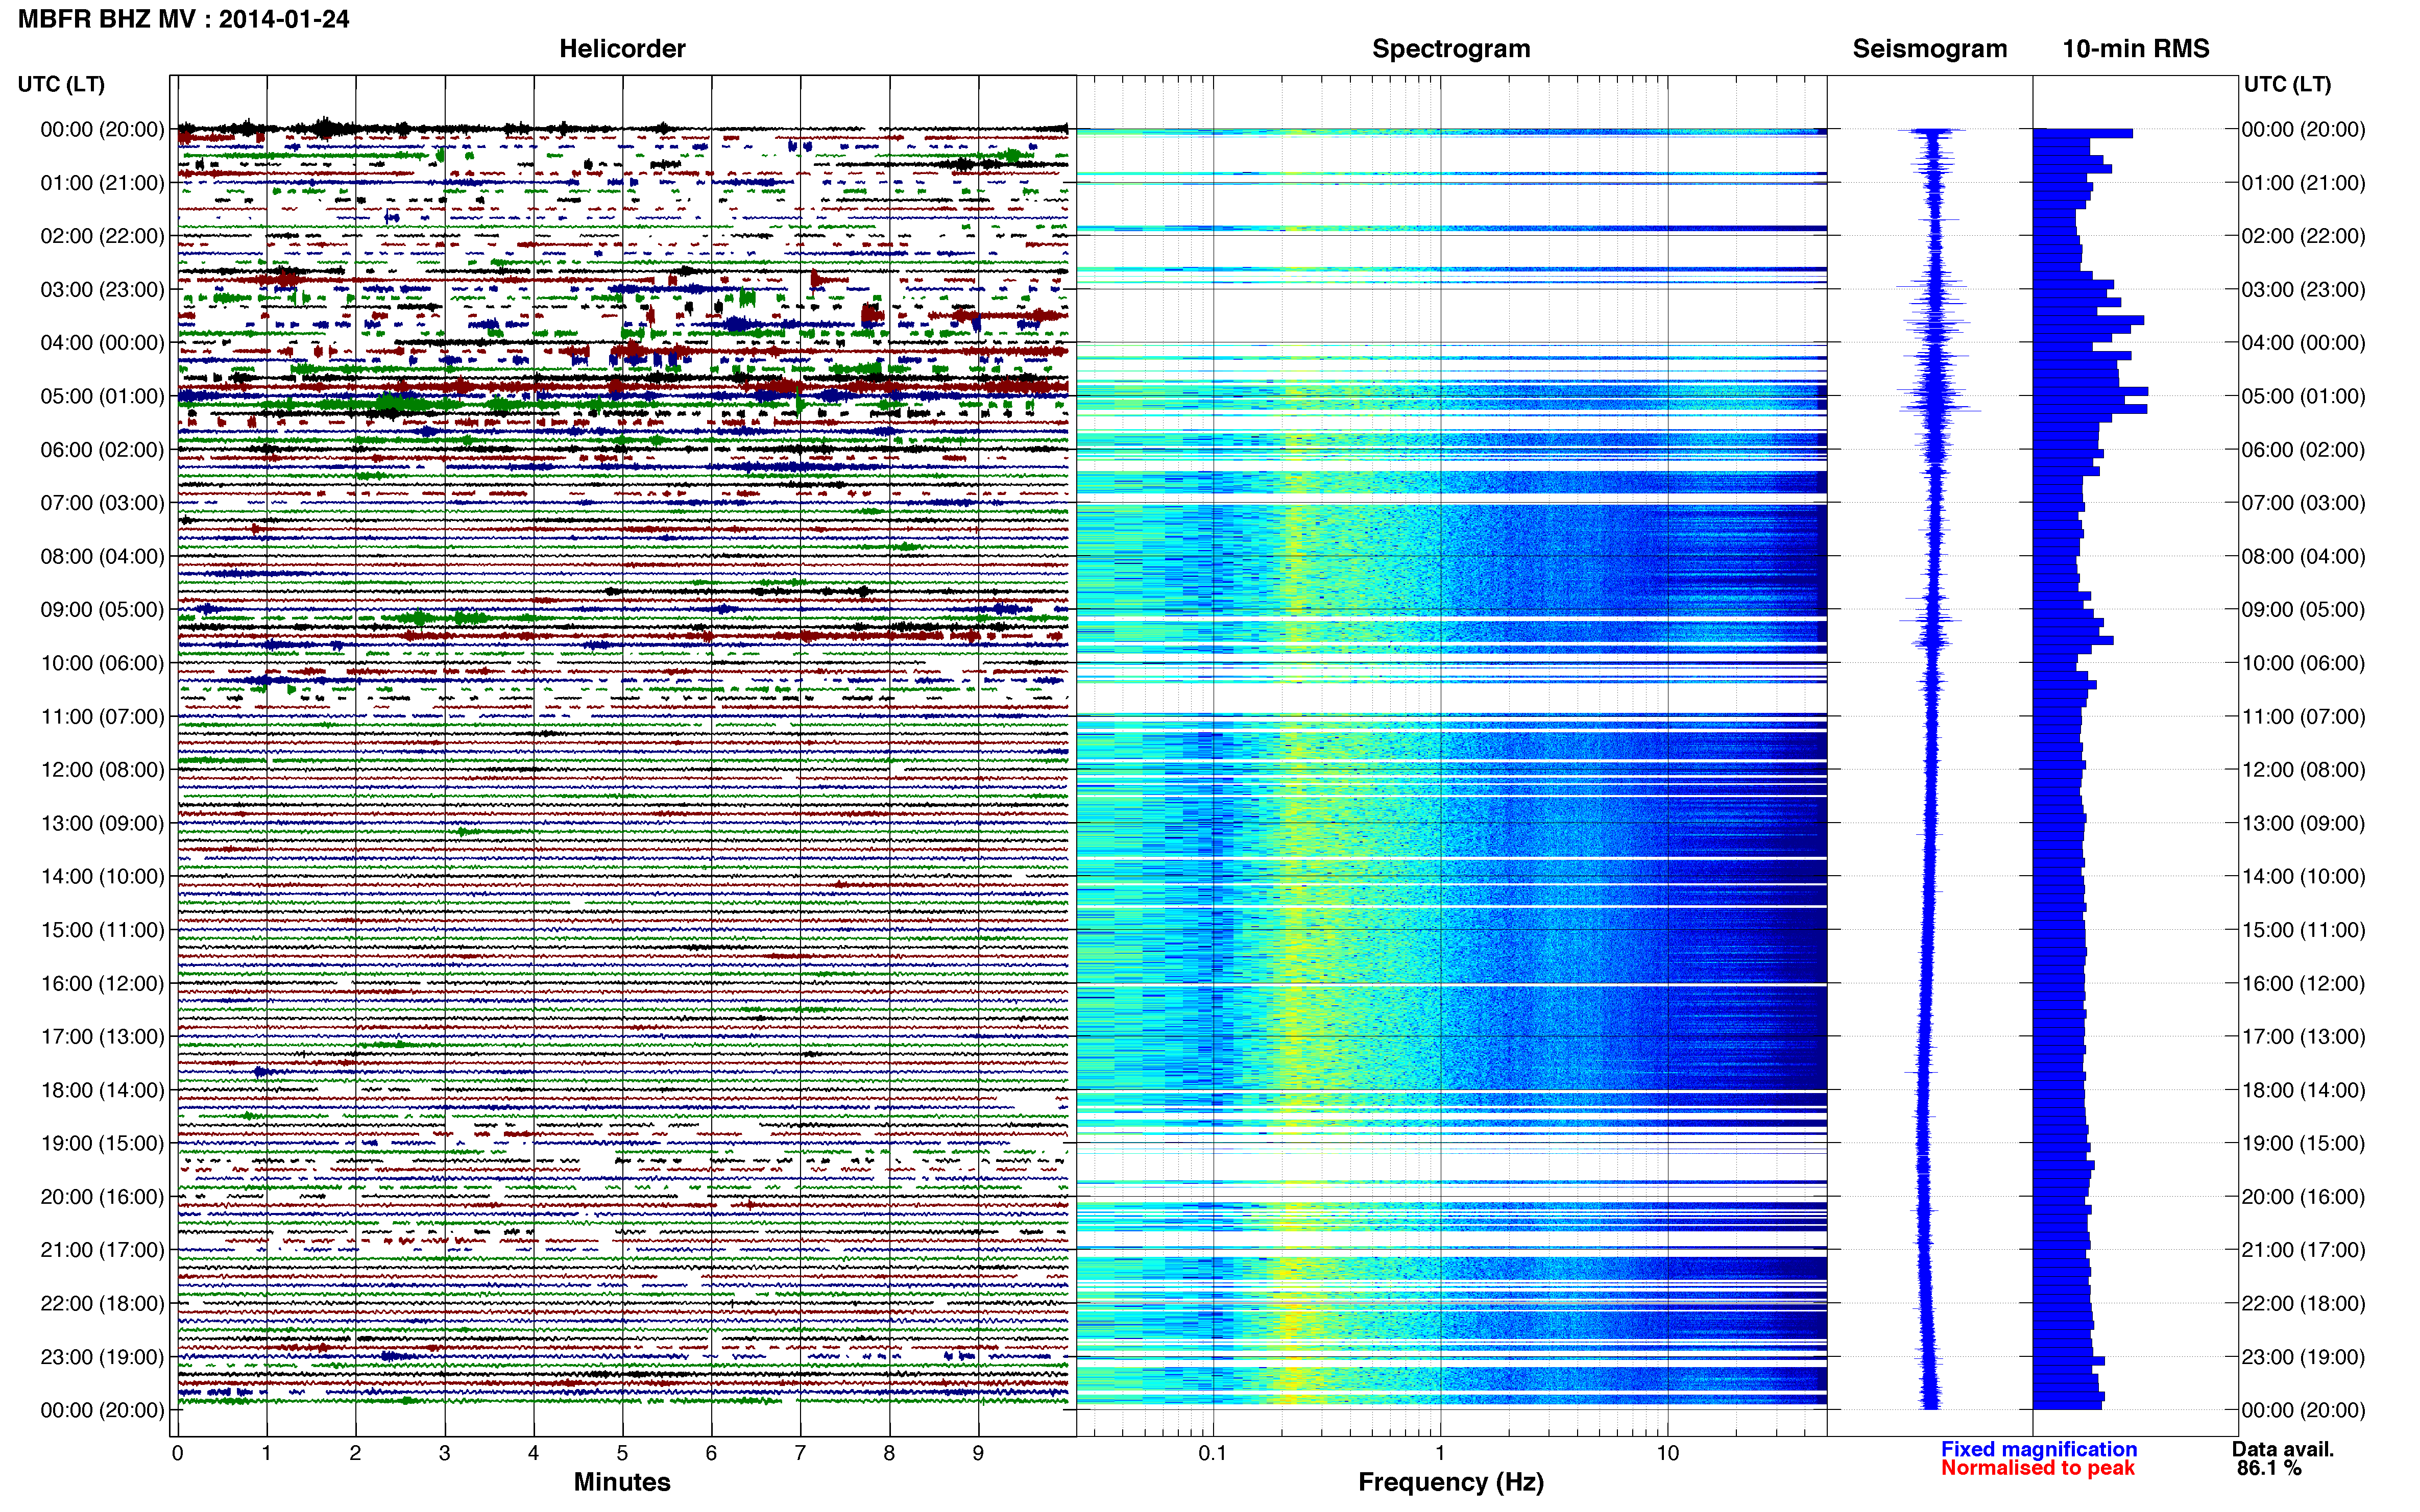Click the 'Data avail.' label

pos(2283,1449)
